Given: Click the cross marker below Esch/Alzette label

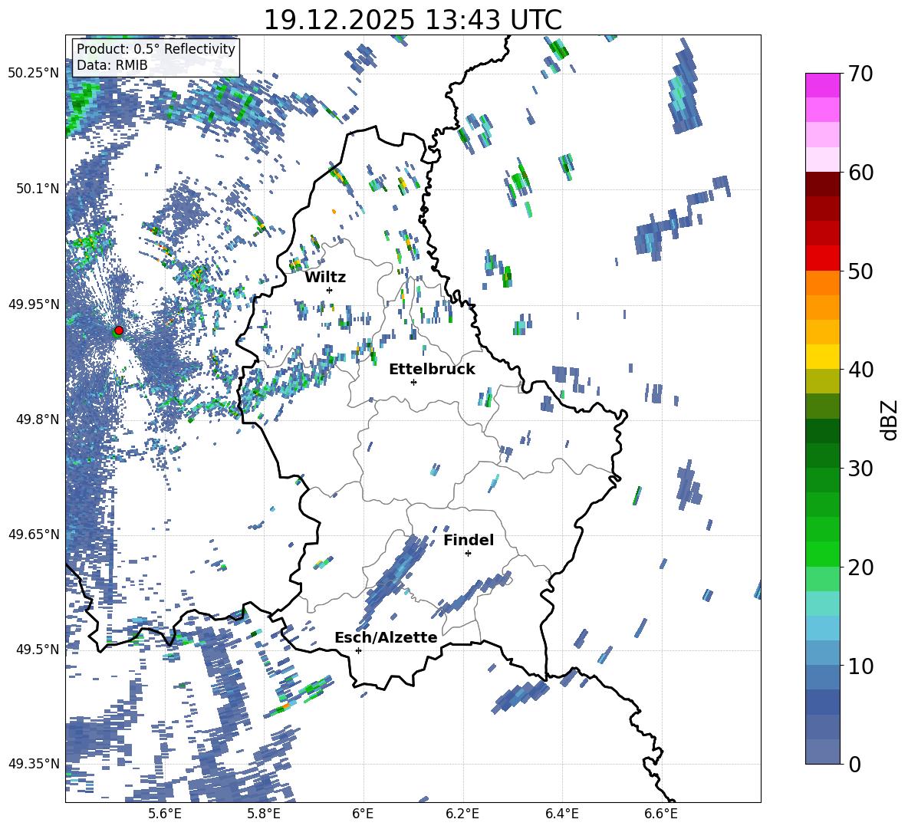Looking at the screenshot, I should click(x=358, y=650).
